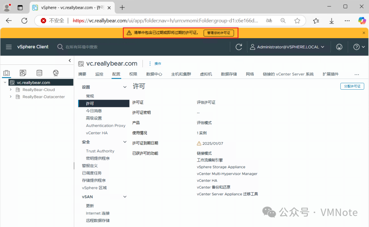Click the global refresh icon
This screenshot has height=227, width=369.
tap(238, 47)
